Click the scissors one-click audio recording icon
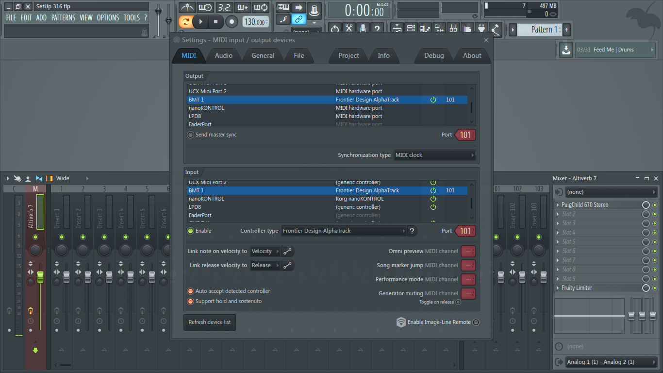The height and width of the screenshot is (373, 663). tap(348, 29)
